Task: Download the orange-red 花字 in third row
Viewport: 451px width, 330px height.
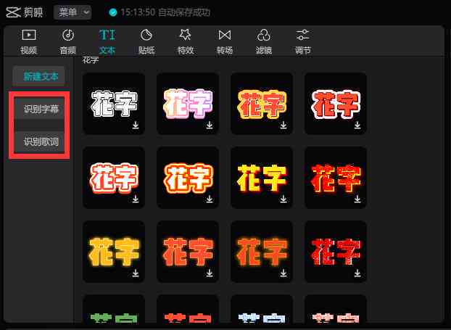Action: pos(210,273)
